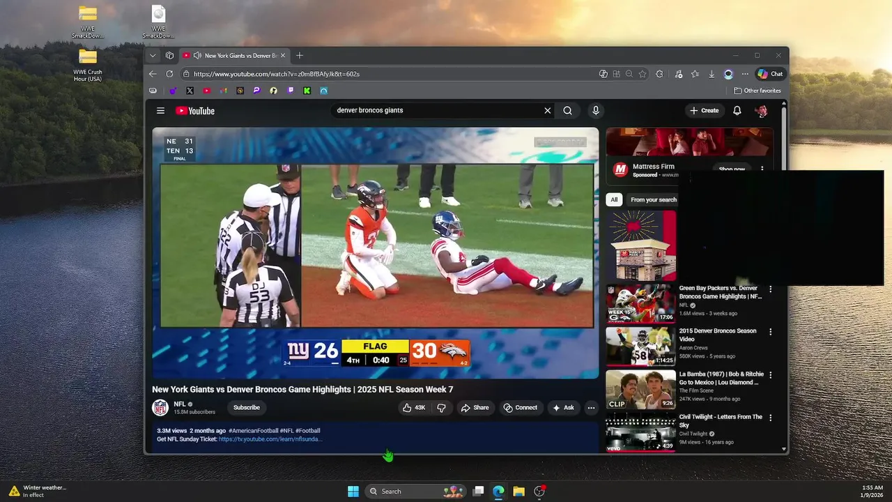
Task: Open the Twitch bookmark in favorites bar
Action: [290, 91]
